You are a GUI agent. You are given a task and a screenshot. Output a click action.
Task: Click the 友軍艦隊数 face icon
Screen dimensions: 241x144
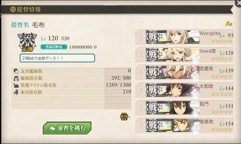pos(16,71)
